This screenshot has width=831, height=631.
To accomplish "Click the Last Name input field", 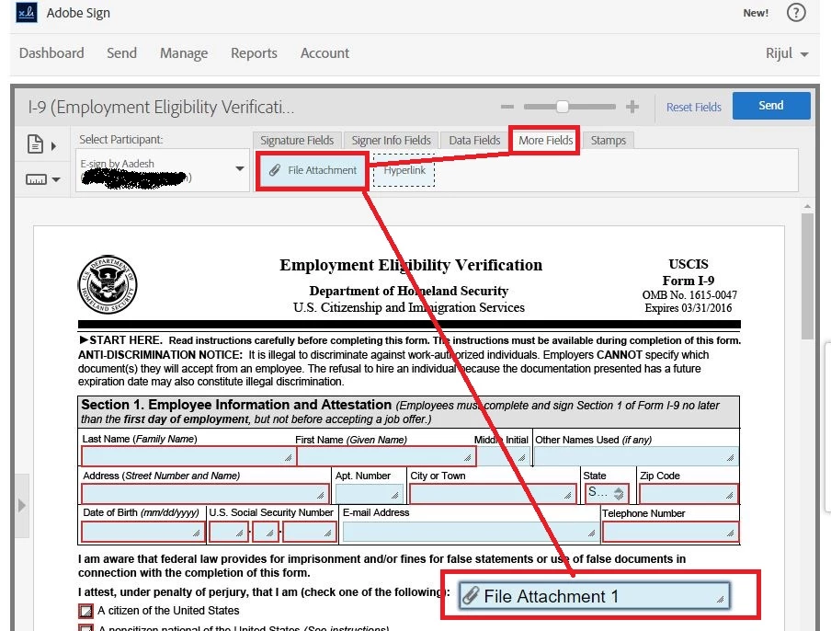I will tap(188, 456).
